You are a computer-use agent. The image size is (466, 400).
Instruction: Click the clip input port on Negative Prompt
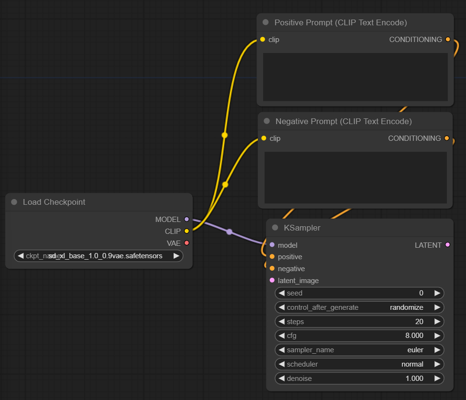pyautogui.click(x=263, y=138)
